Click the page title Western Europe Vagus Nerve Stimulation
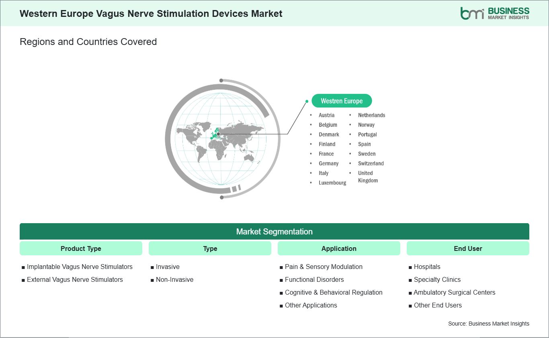 [x=151, y=14]
